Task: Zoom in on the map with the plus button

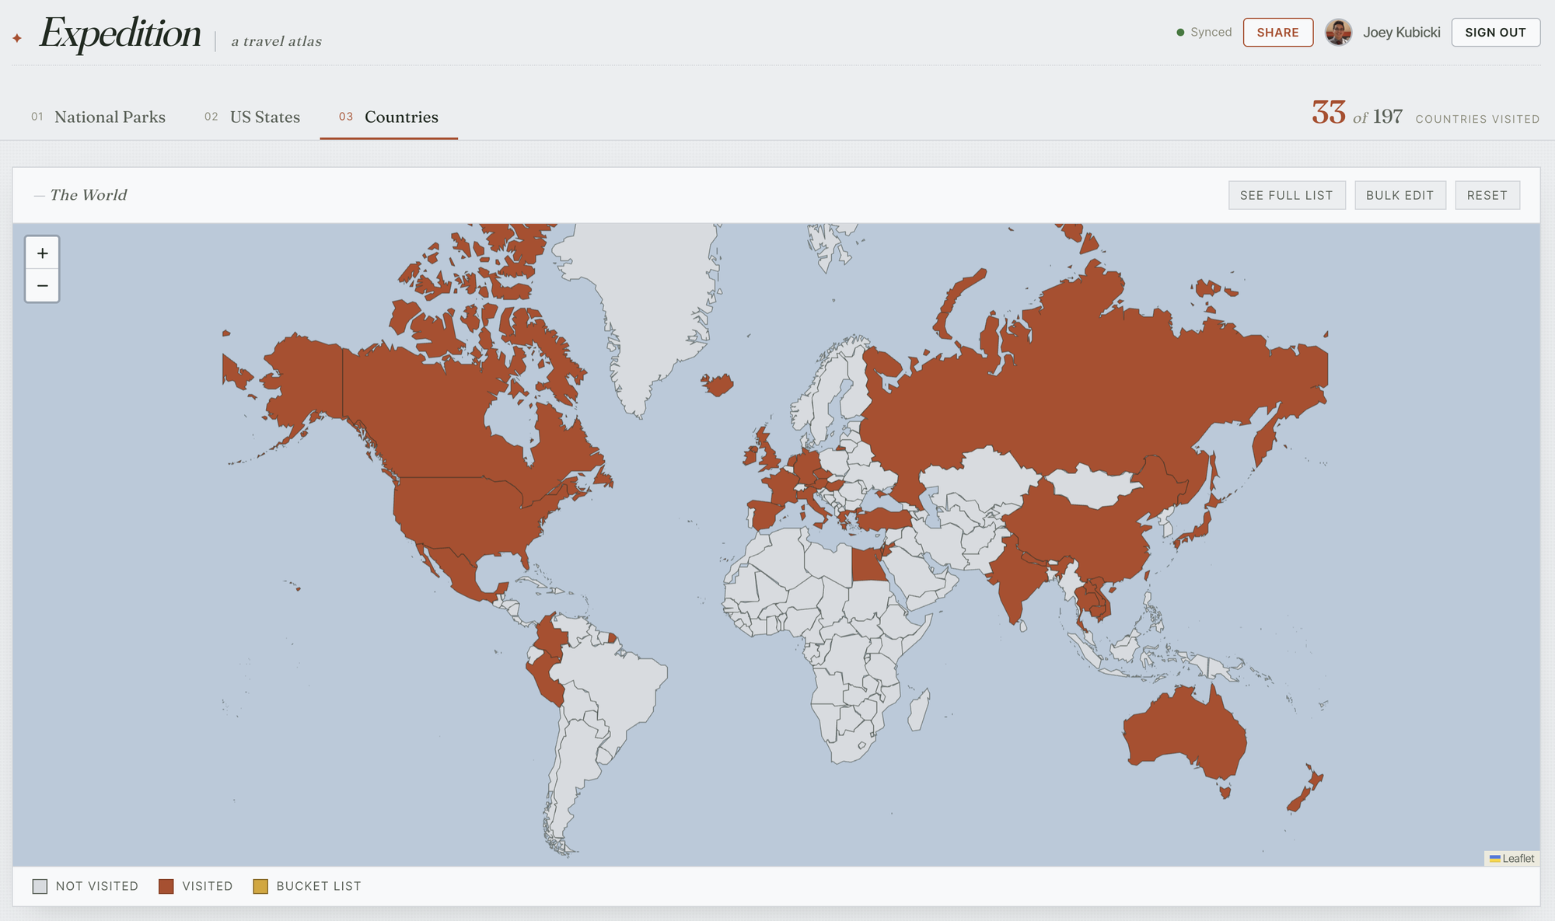Action: pos(43,253)
